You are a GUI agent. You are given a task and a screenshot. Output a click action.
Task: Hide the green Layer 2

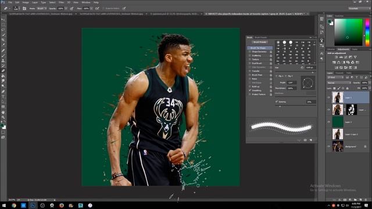click(328, 122)
